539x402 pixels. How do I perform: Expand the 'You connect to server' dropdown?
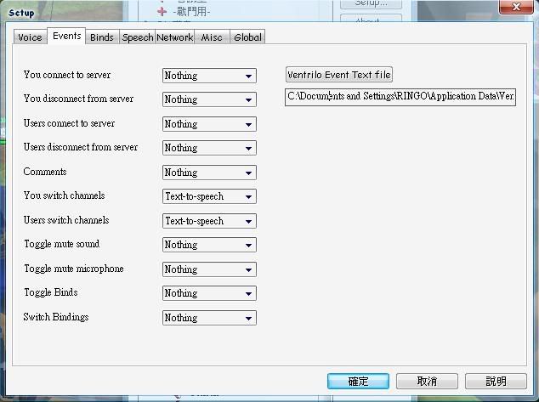(209, 76)
